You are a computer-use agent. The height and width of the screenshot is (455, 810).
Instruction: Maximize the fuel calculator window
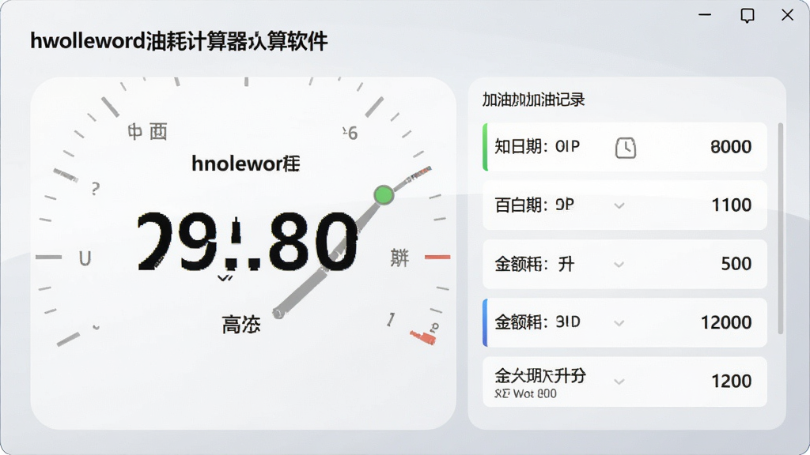pyautogui.click(x=747, y=16)
